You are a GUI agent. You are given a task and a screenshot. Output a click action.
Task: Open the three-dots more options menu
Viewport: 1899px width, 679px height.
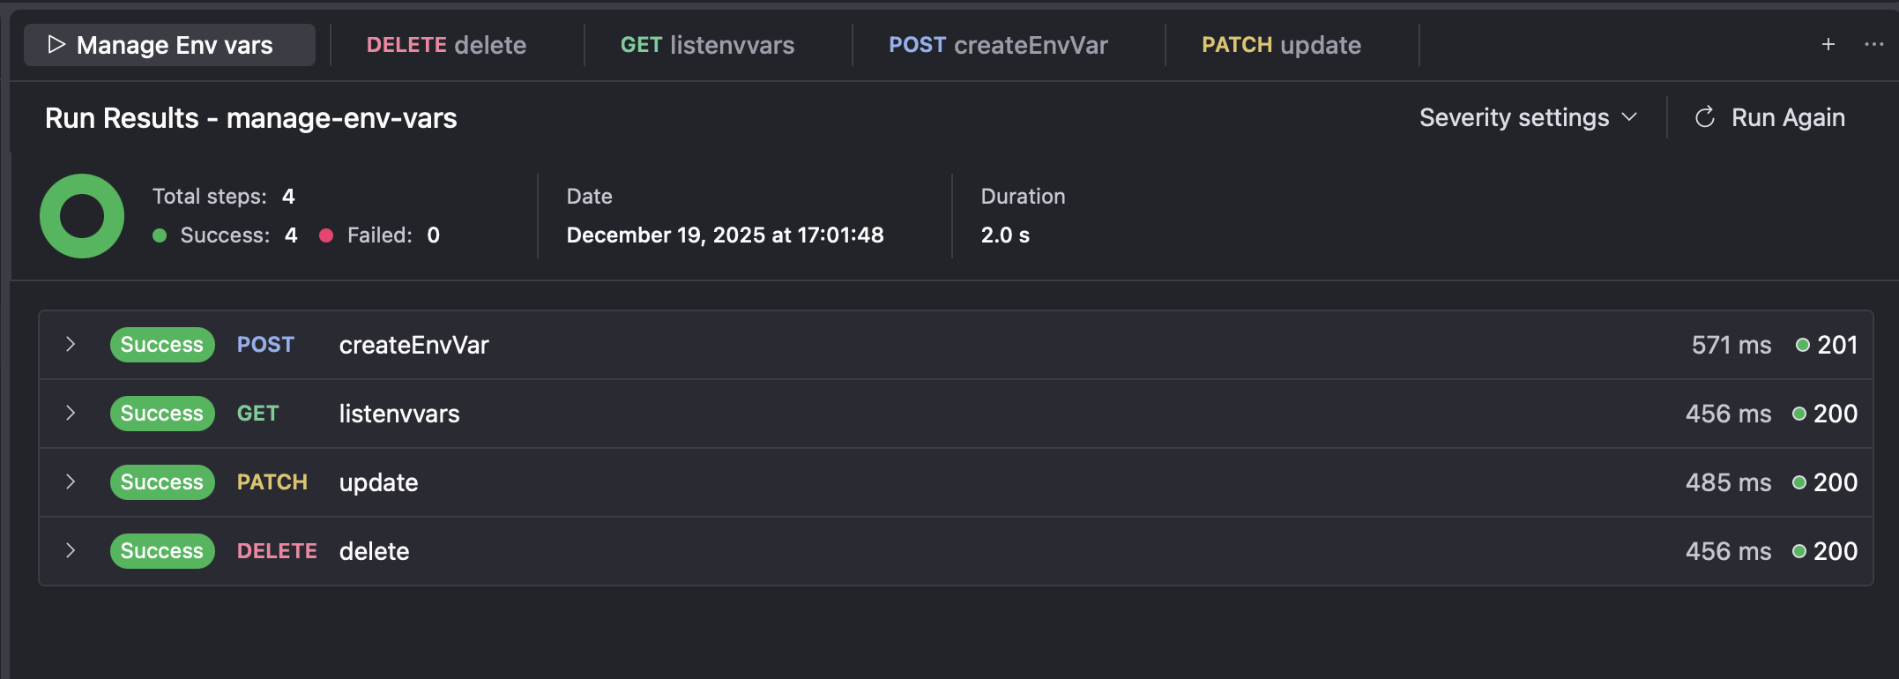pyautogui.click(x=1873, y=44)
